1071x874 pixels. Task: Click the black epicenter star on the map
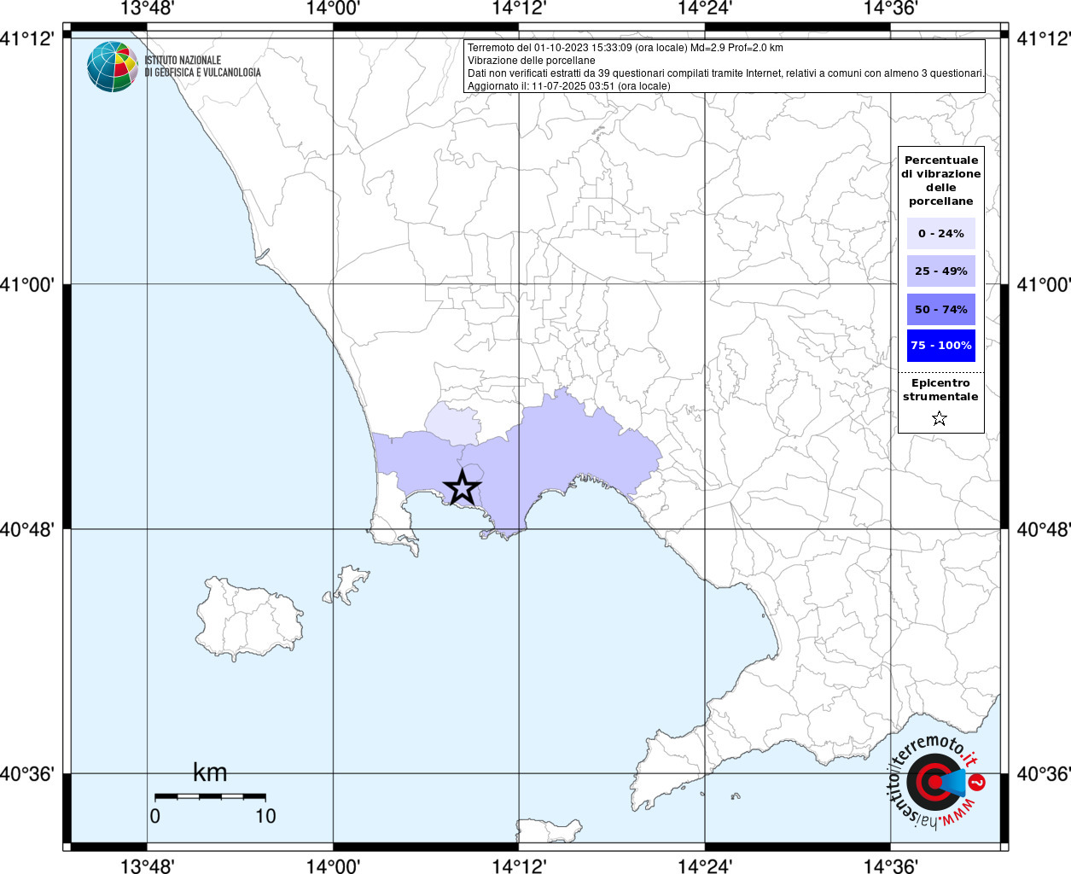point(462,487)
